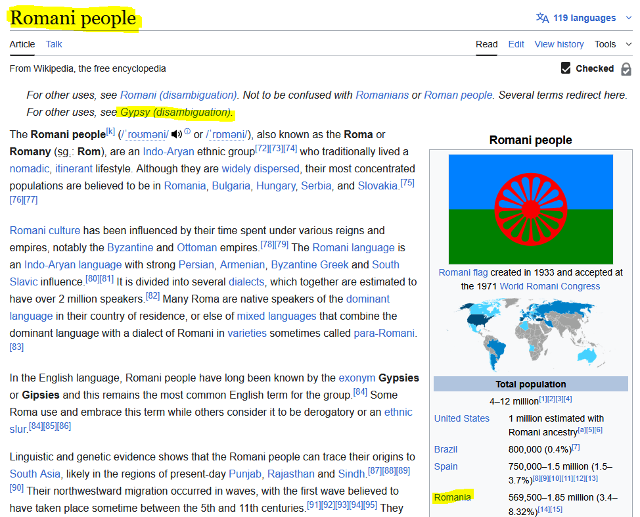Viewport: 640px width, 517px height.
Task: Open the 119 languages selector
Action: click(x=584, y=18)
